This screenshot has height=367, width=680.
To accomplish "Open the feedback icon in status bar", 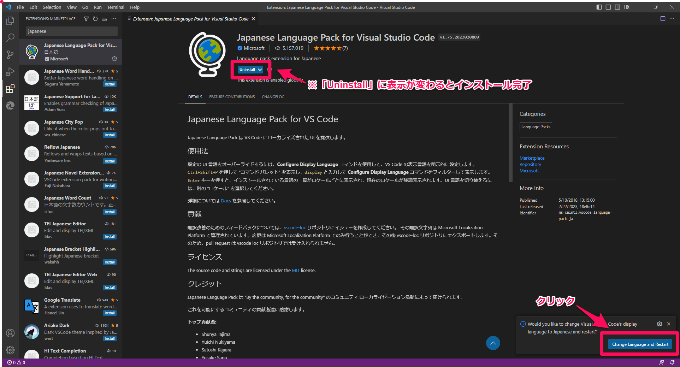I will point(662,362).
